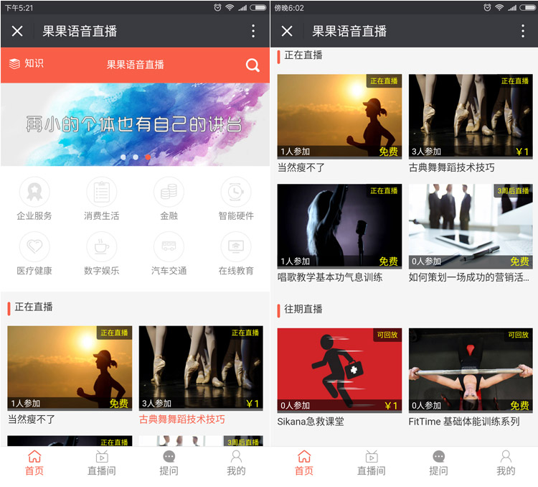This screenshot has width=538, height=487.
Task: Click Sikana急救课堂 title
Action: tap(311, 422)
